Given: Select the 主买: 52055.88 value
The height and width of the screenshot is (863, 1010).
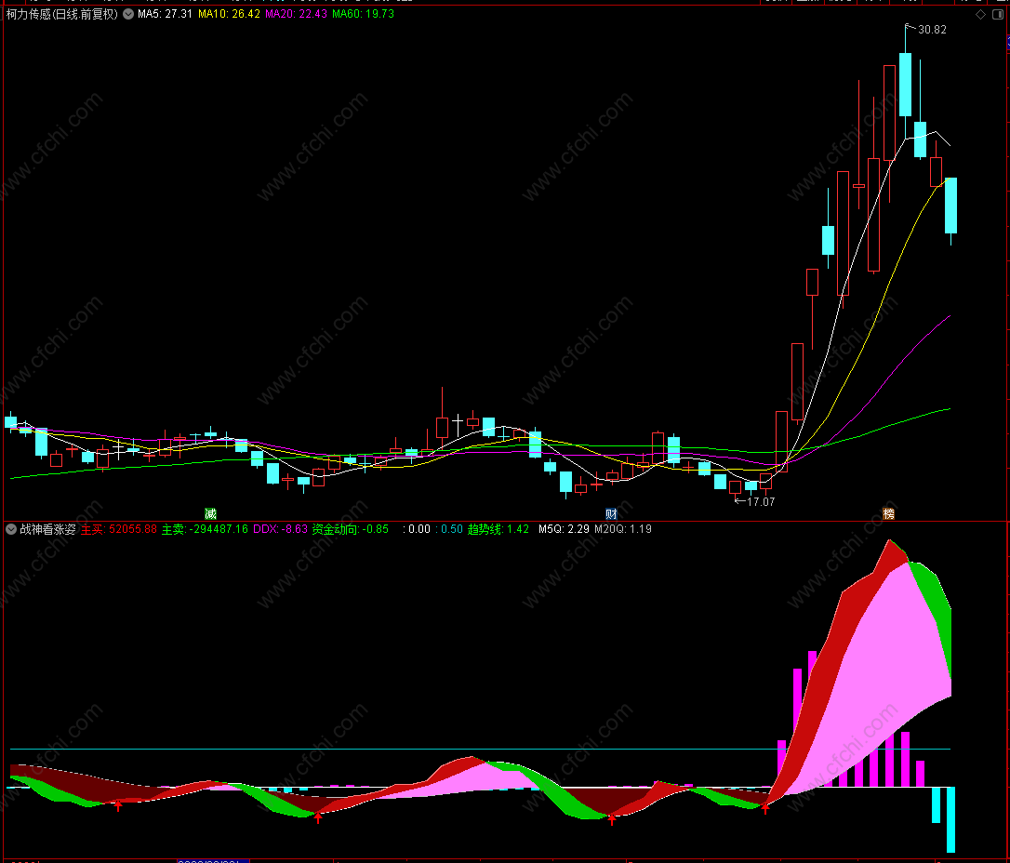Looking at the screenshot, I should click(x=119, y=529).
